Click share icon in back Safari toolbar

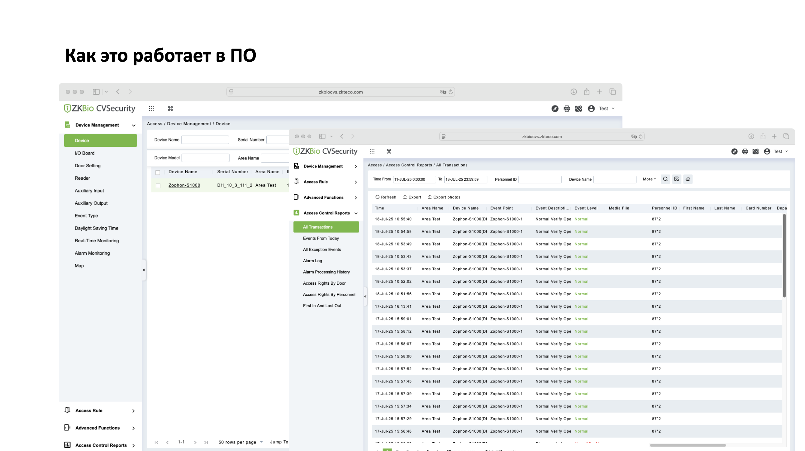click(x=587, y=92)
